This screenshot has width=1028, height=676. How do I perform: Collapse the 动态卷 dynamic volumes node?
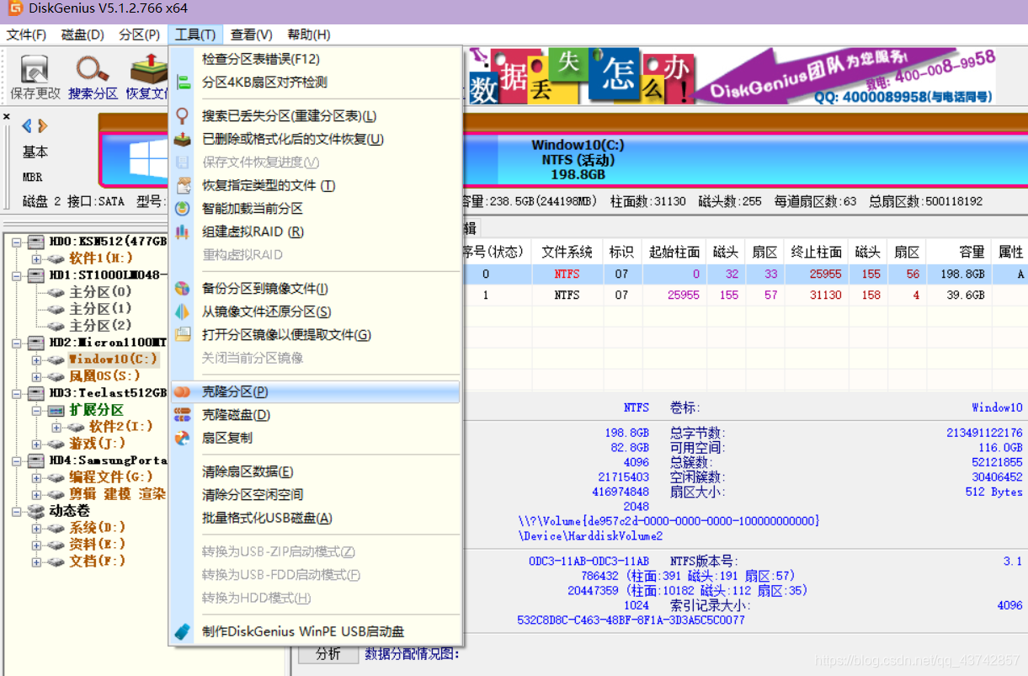(17, 511)
